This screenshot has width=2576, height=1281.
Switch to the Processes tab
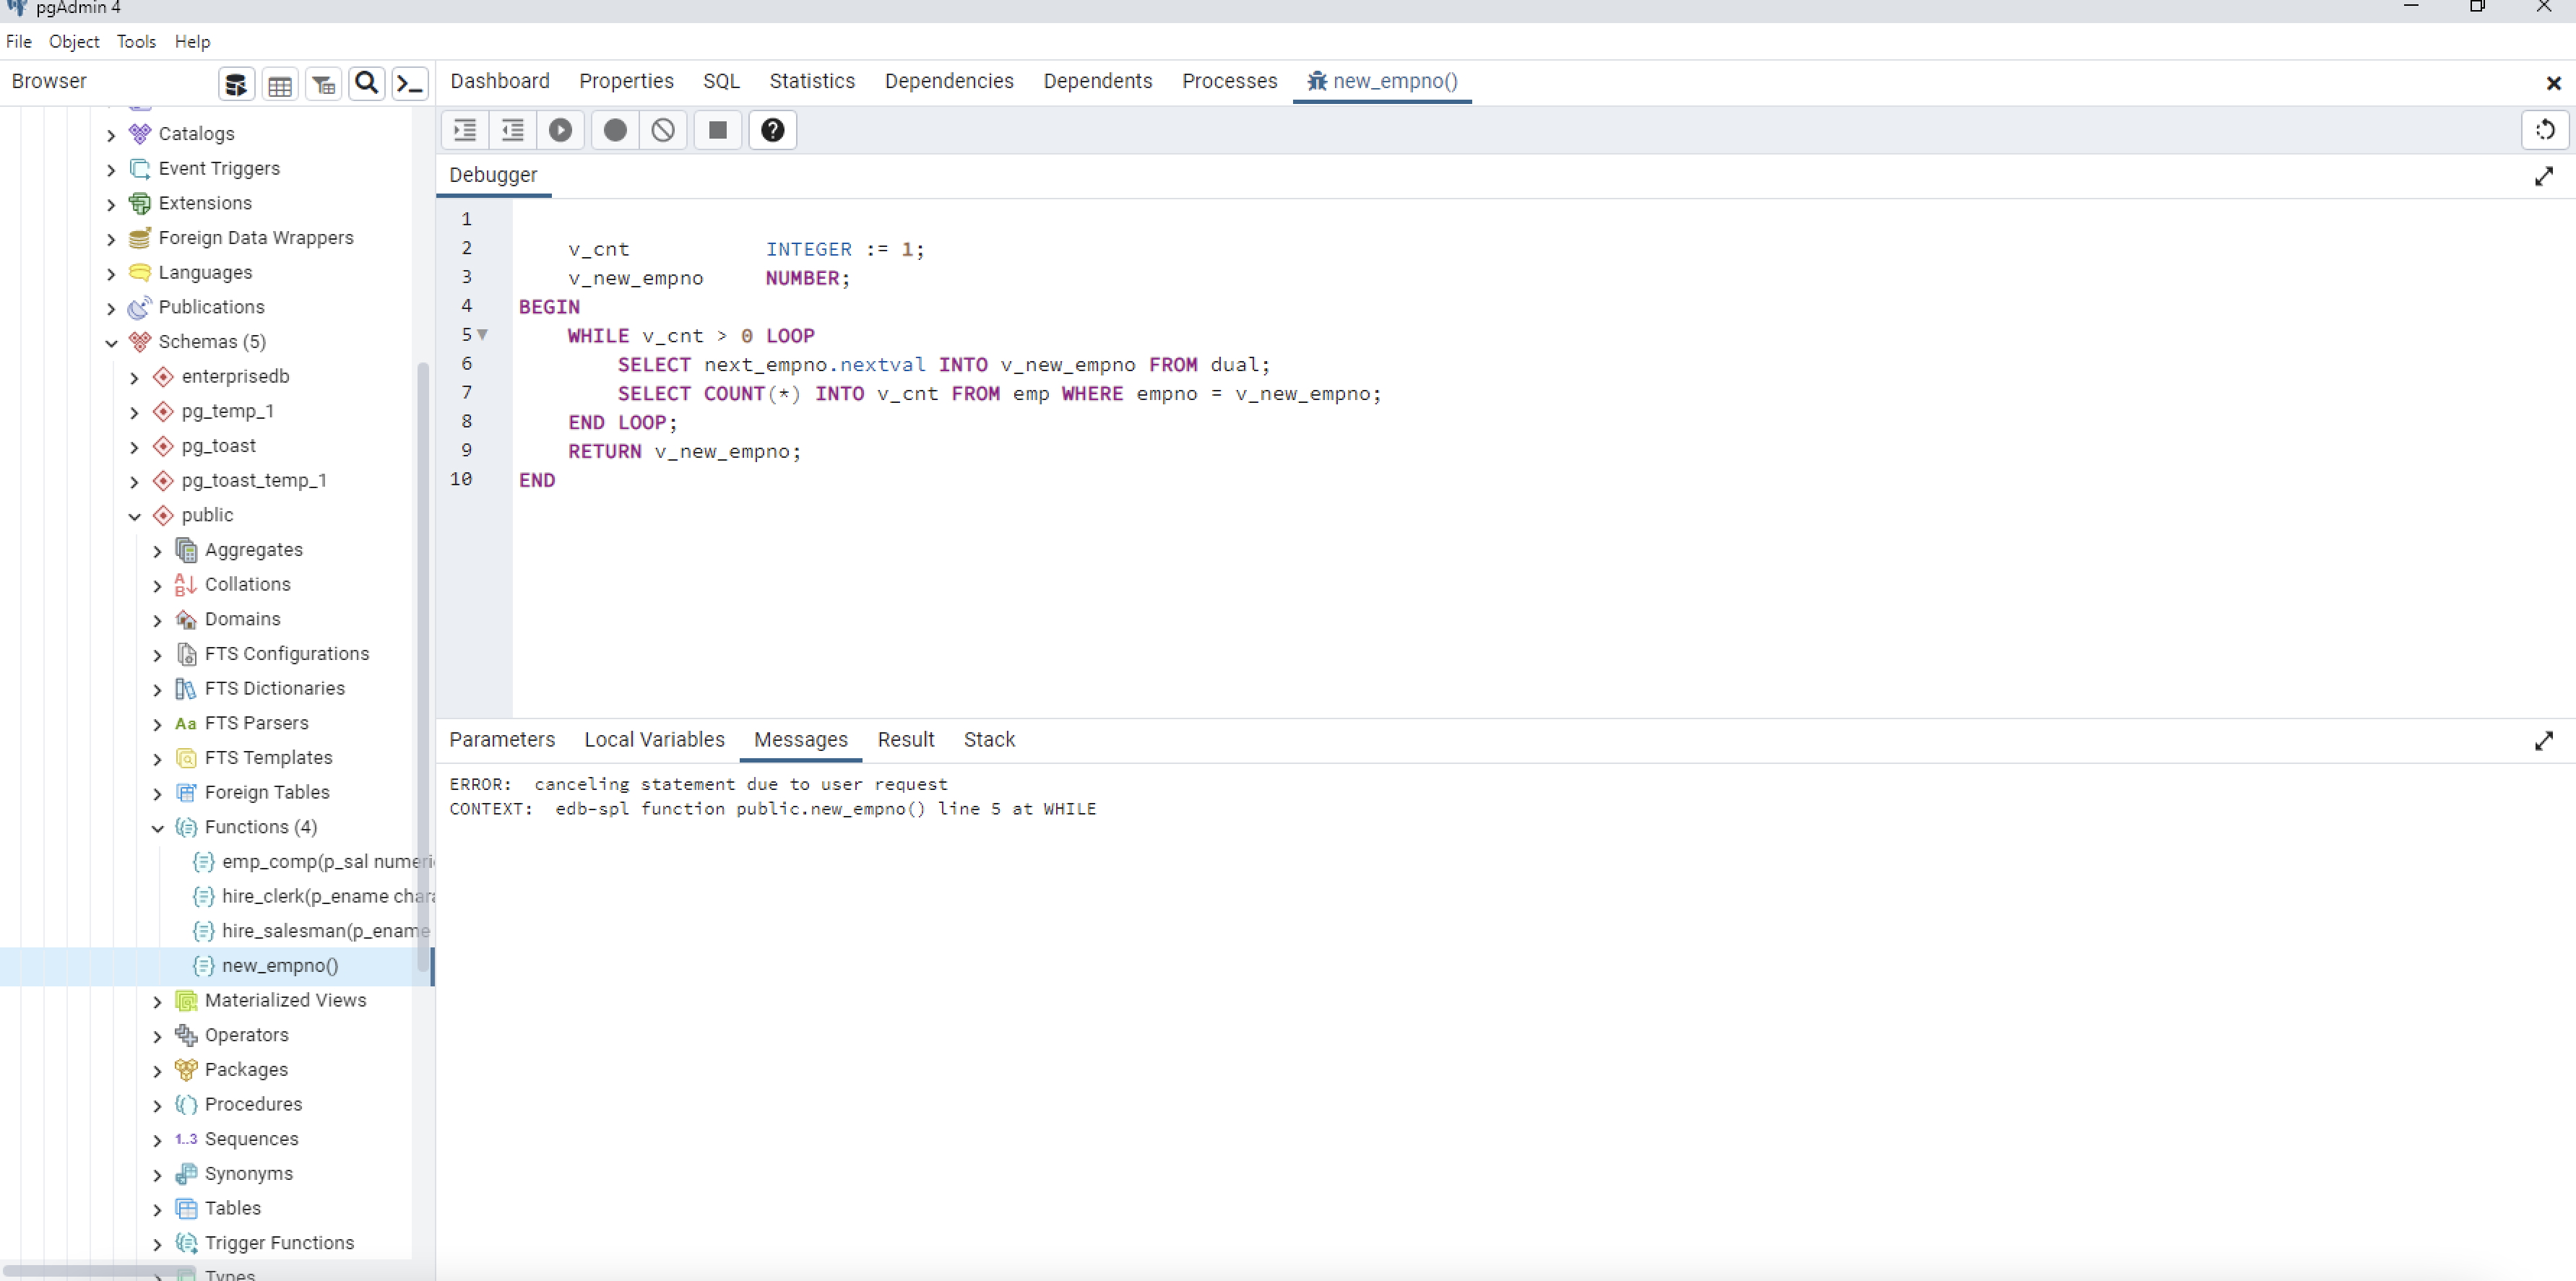(1230, 81)
